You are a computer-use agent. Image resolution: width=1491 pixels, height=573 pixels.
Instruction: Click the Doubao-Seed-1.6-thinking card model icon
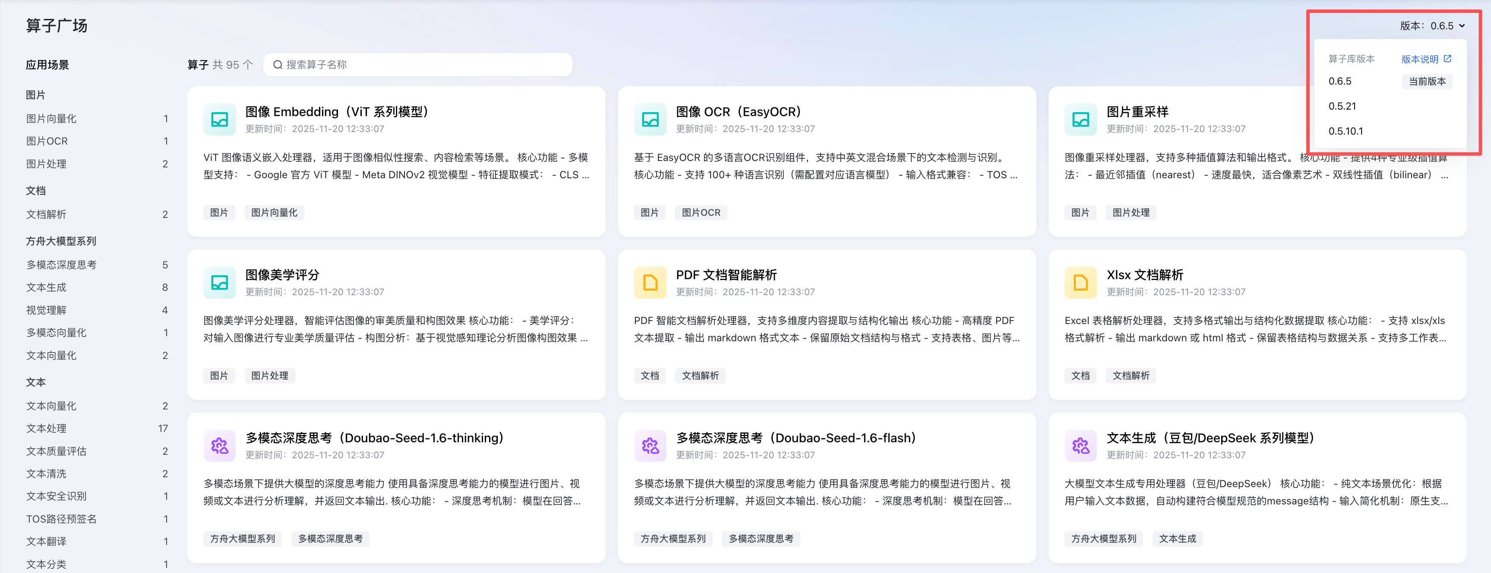pos(219,446)
